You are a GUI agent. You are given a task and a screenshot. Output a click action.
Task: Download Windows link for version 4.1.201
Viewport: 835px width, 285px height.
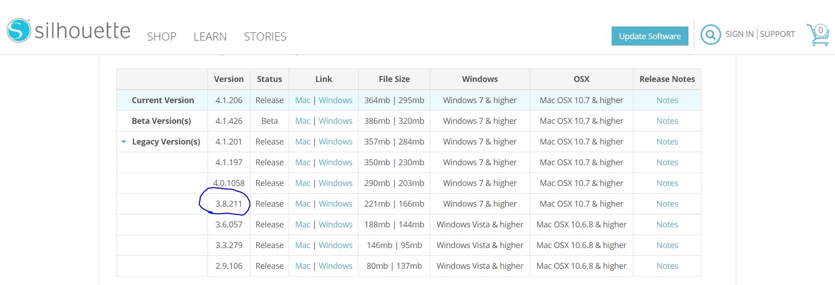(x=336, y=142)
